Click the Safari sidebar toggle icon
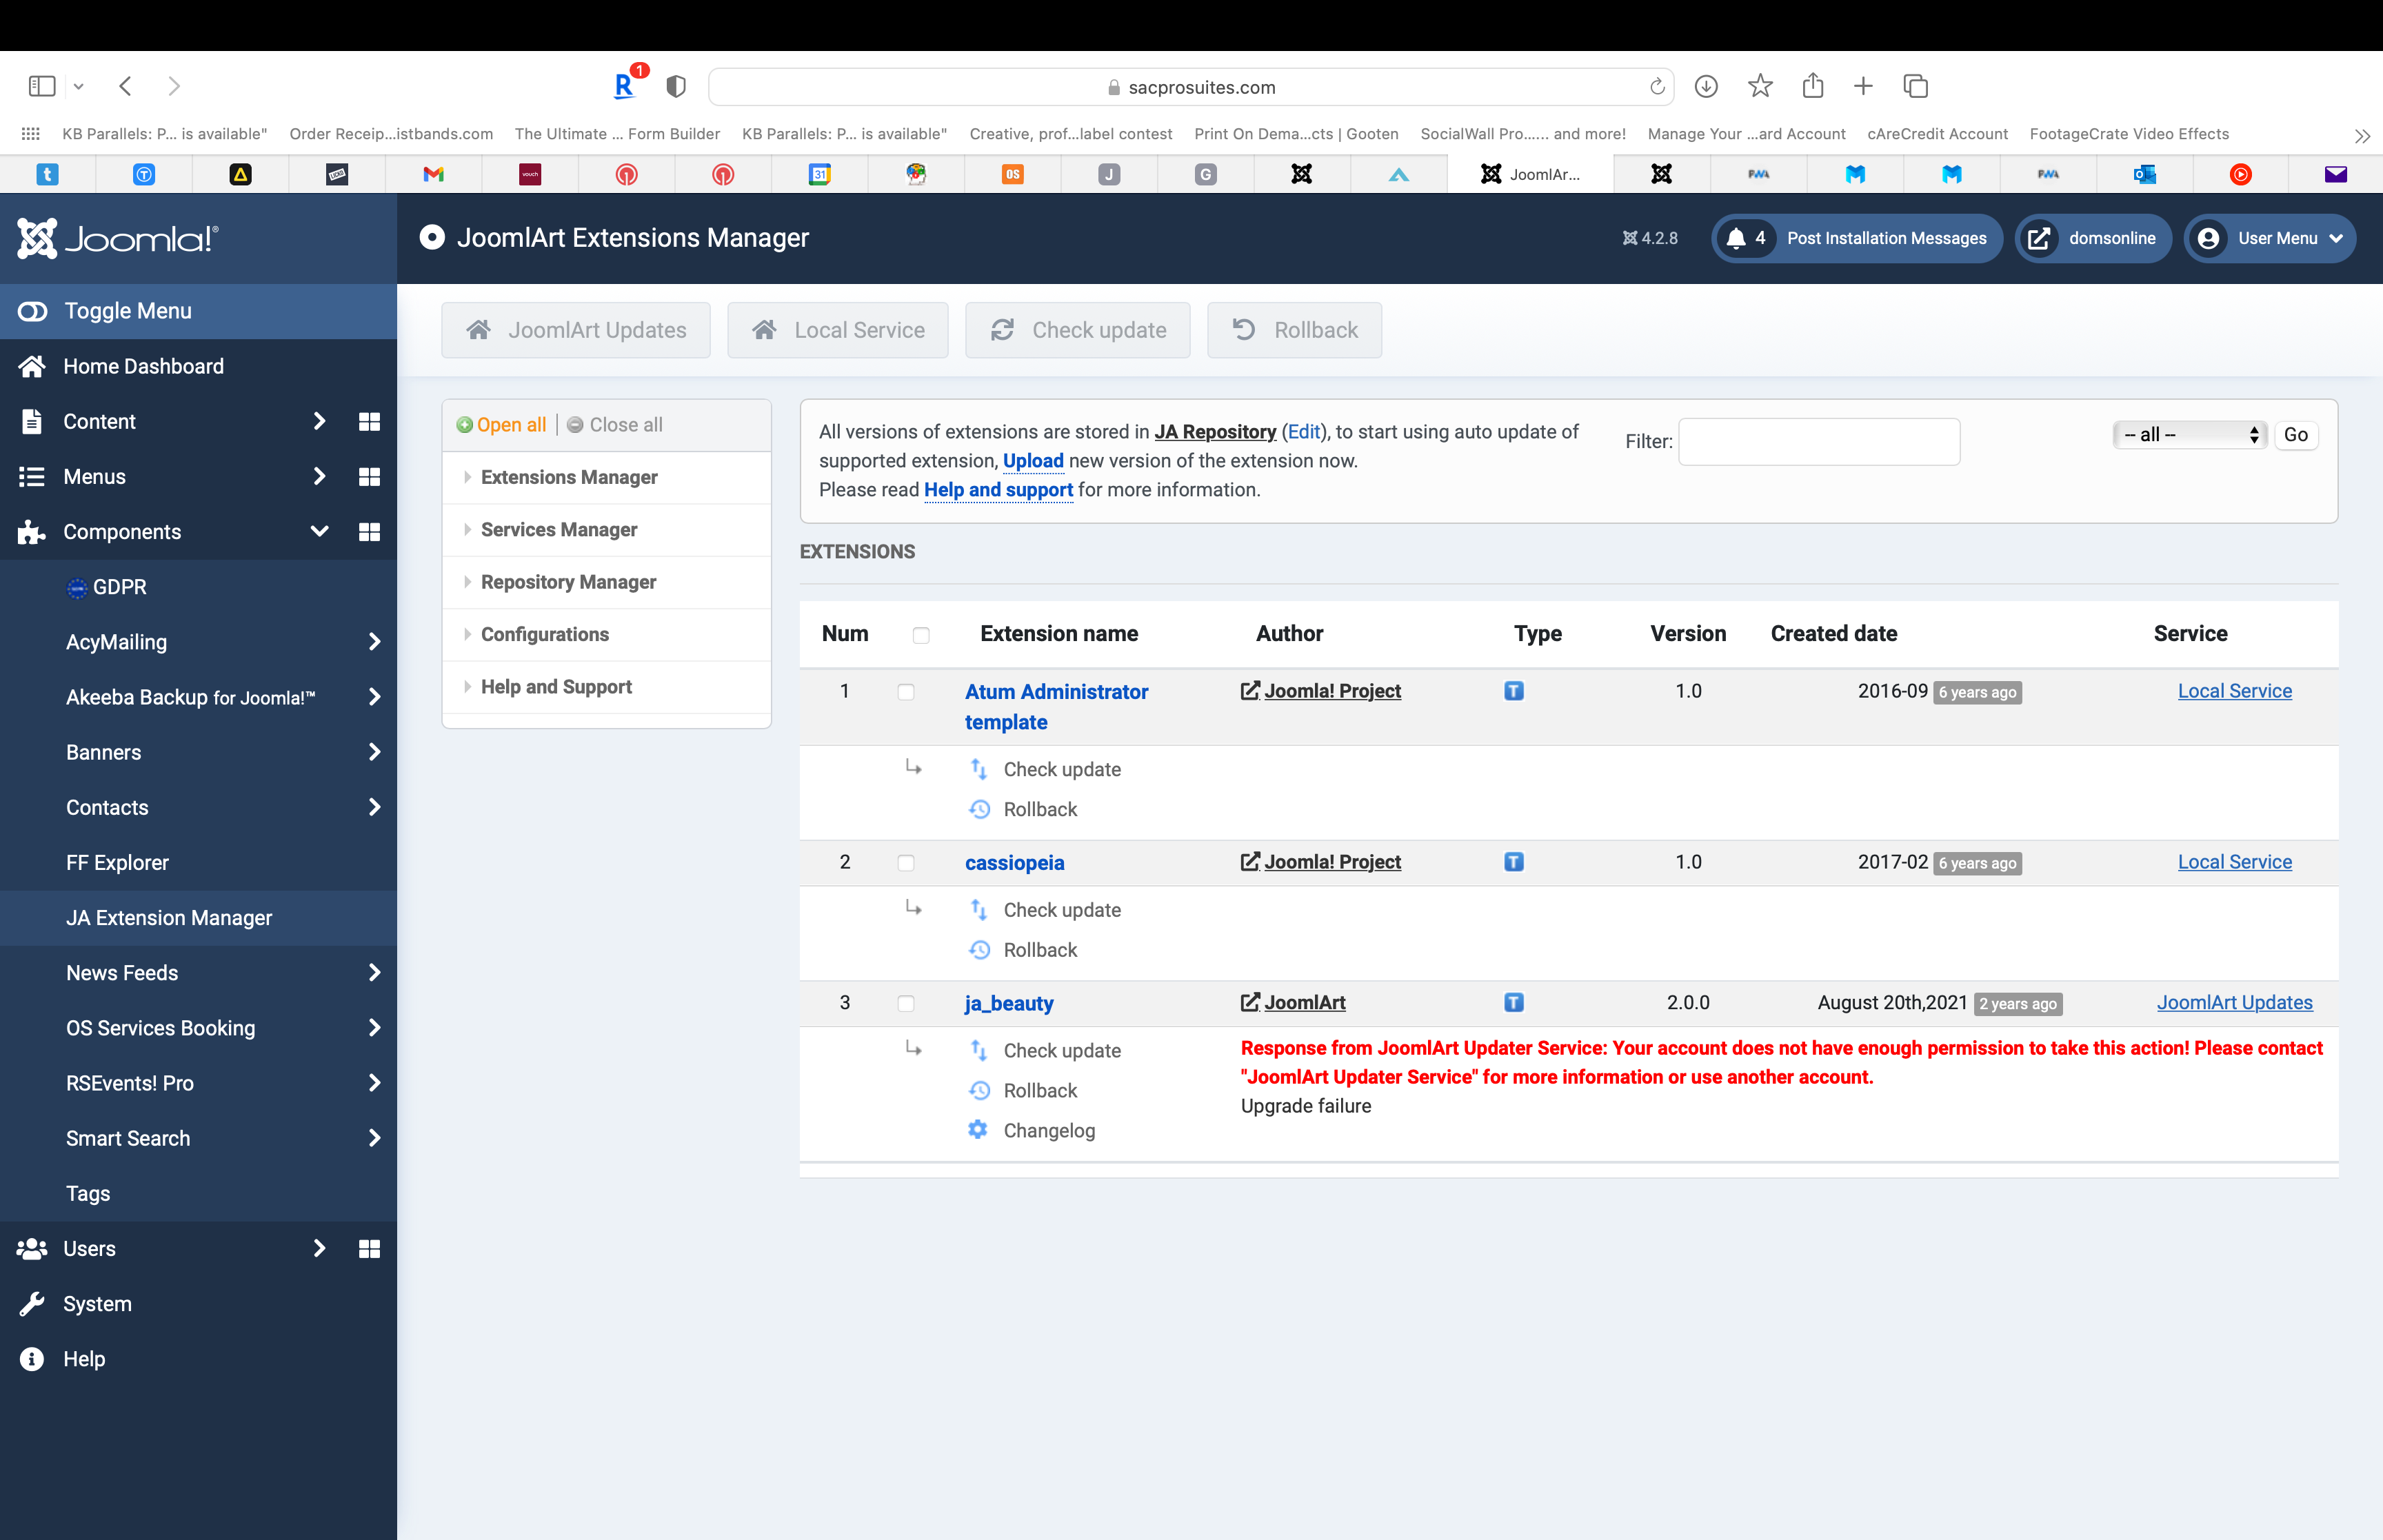The image size is (2383, 1540). [42, 87]
